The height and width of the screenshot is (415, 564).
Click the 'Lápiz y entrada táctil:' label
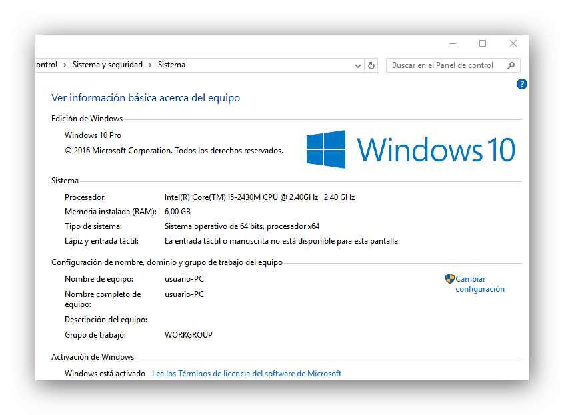click(x=102, y=241)
